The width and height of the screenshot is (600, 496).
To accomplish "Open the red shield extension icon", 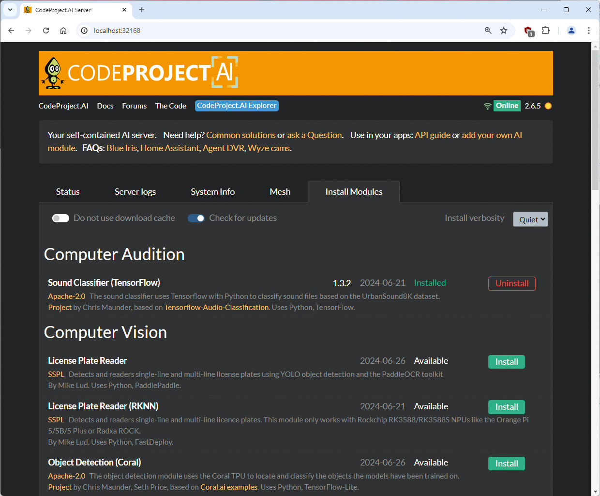I will [x=529, y=31].
